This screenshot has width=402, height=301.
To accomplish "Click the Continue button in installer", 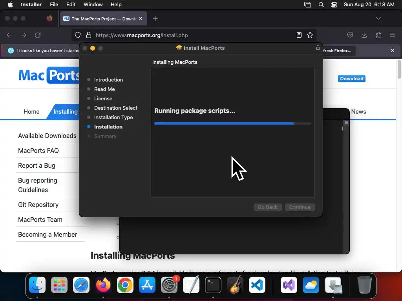I will [300, 207].
